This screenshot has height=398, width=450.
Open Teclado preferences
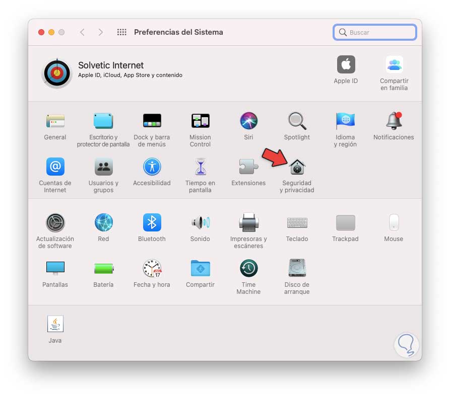coord(297,222)
